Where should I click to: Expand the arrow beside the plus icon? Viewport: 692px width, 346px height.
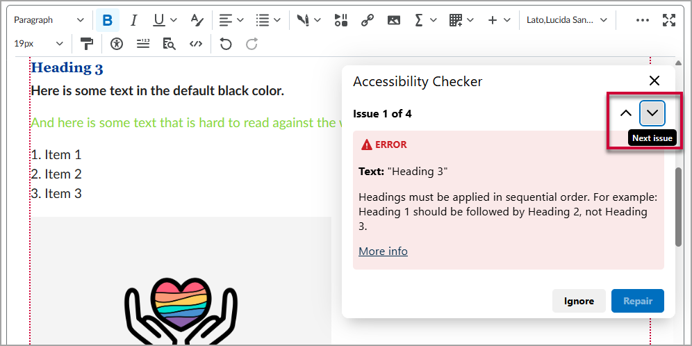click(507, 20)
